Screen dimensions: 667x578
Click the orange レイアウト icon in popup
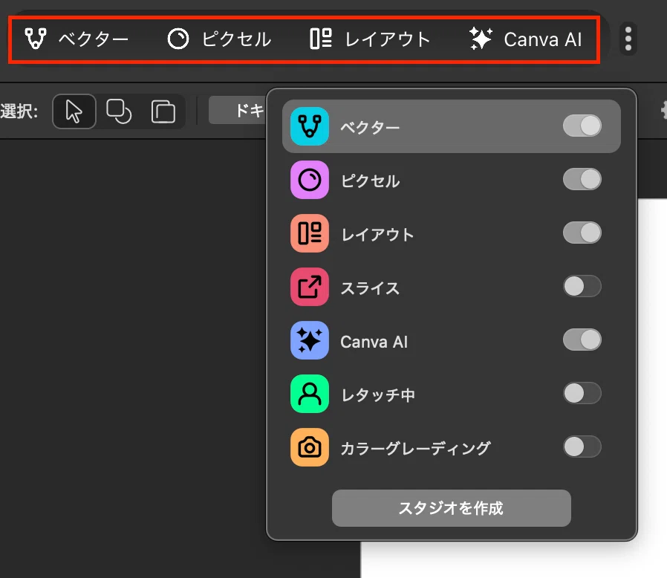click(x=310, y=233)
